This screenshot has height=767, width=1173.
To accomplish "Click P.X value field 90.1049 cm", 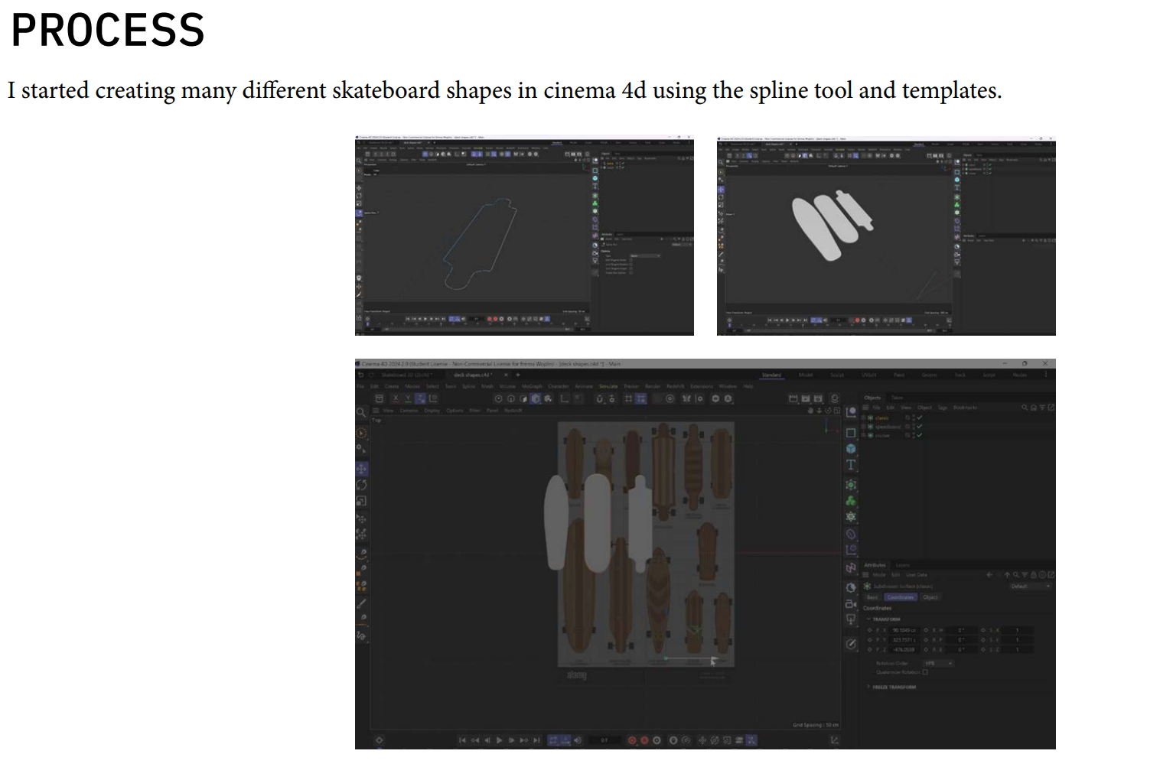I will (x=904, y=630).
